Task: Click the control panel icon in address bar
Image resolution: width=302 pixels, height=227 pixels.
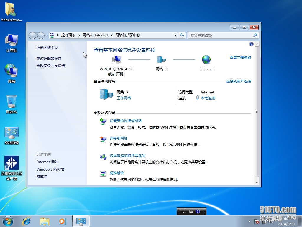Action: (x=52, y=35)
